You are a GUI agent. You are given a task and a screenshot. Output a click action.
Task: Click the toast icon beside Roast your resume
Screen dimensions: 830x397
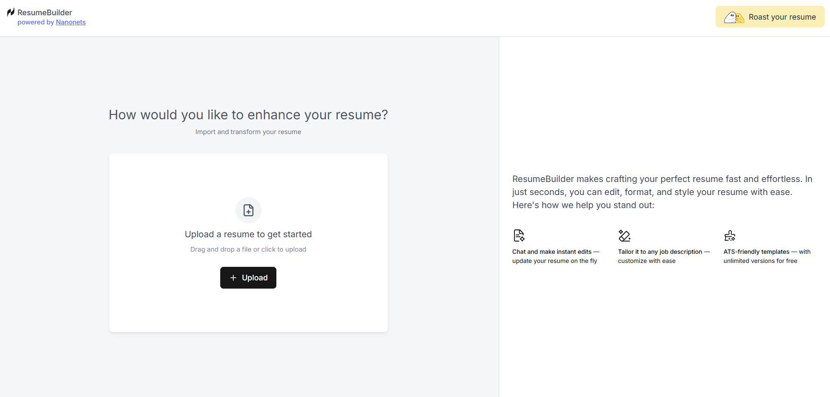click(x=734, y=17)
